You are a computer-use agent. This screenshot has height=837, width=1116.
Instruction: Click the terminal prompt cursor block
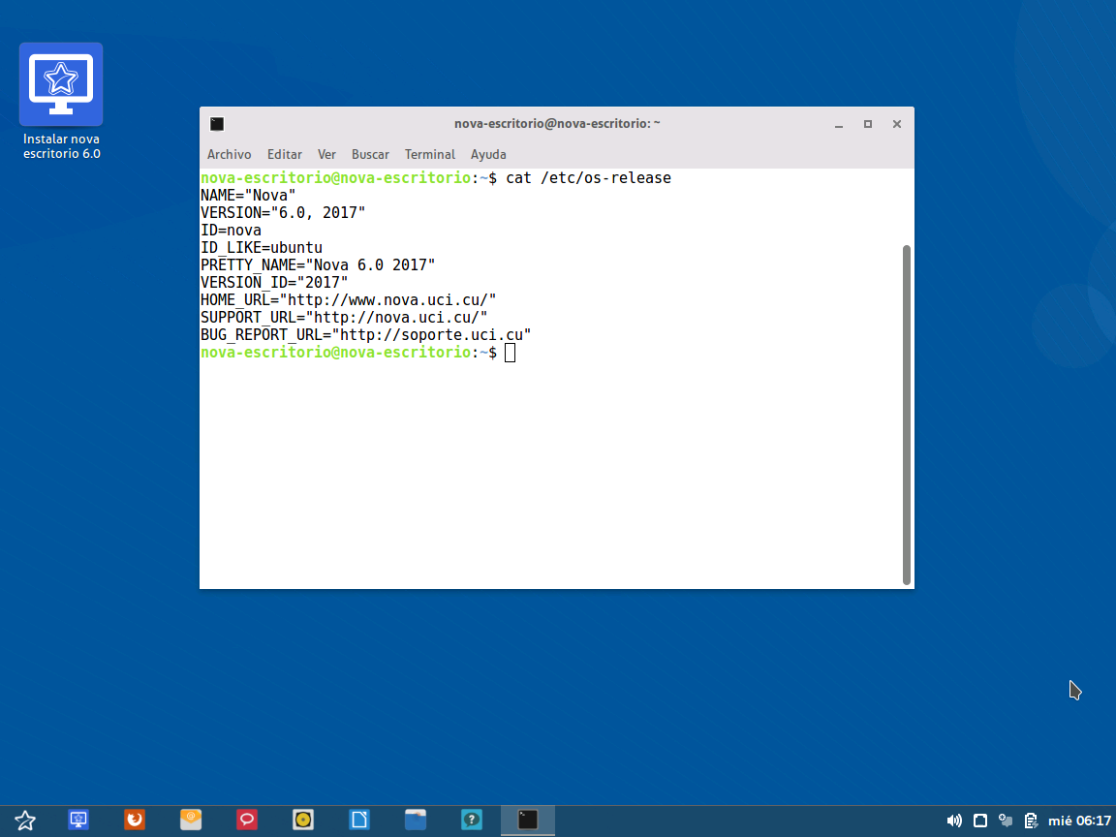(x=510, y=353)
